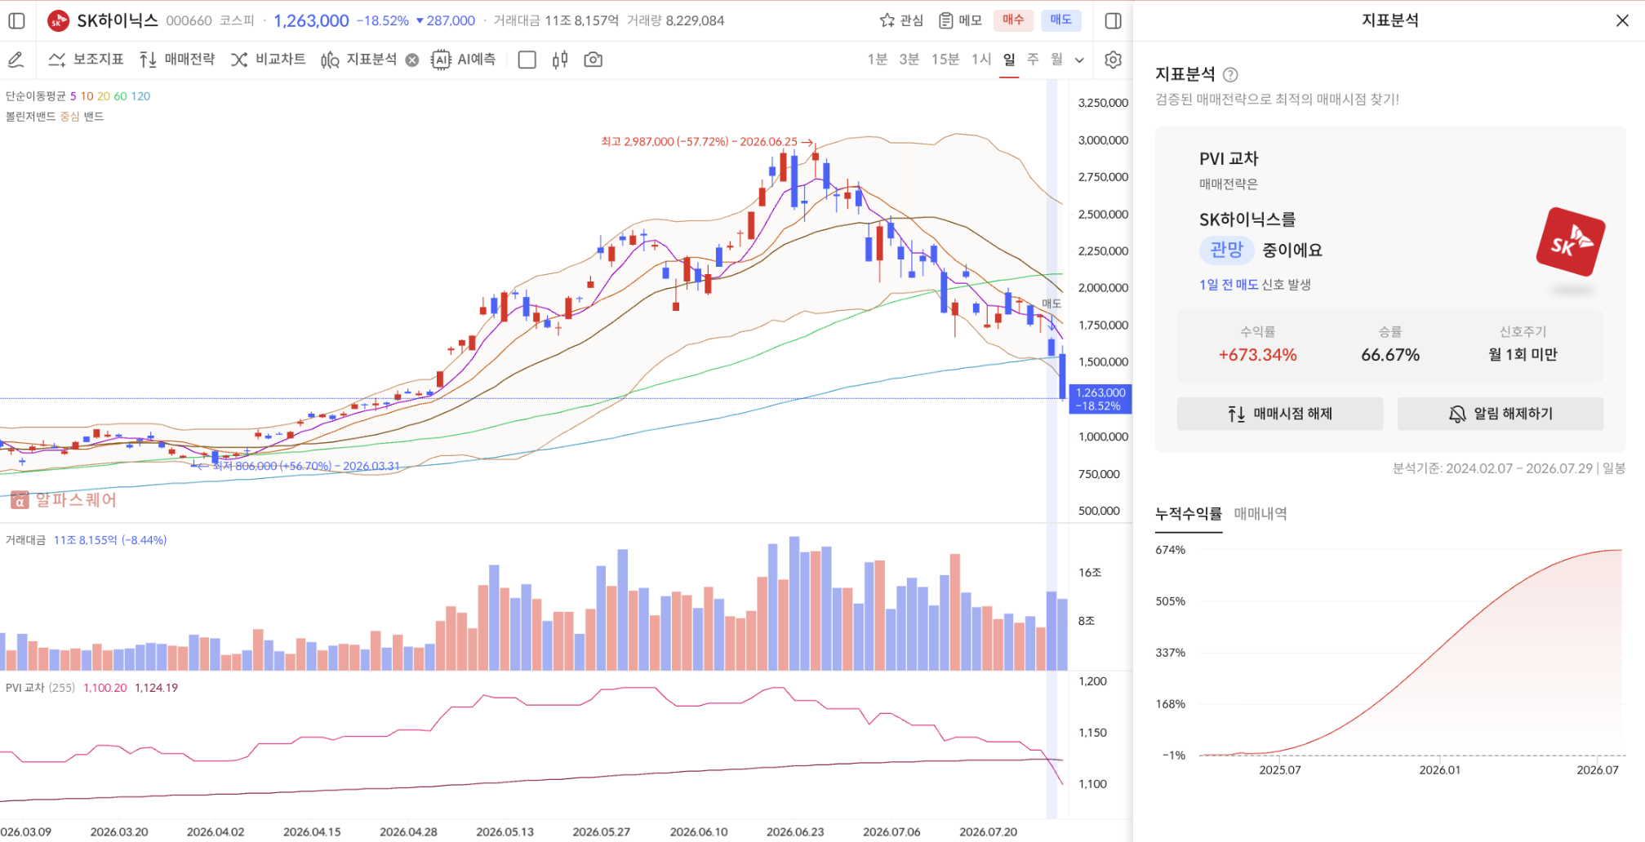
Task: Add SK하이닉스 to 관심 with the star
Action: 900,20
